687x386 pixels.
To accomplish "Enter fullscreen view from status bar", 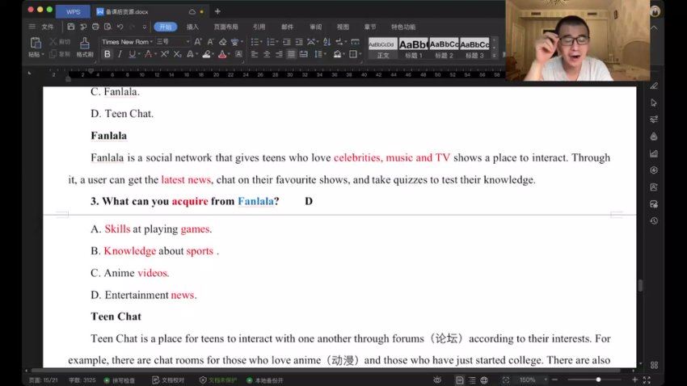I will [x=647, y=380].
